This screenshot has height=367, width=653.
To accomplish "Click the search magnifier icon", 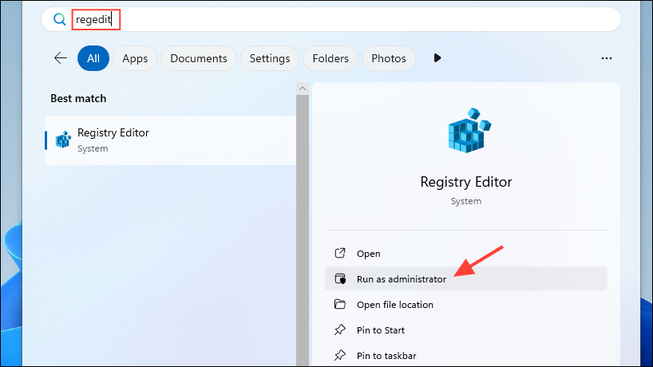I will pyautogui.click(x=60, y=19).
